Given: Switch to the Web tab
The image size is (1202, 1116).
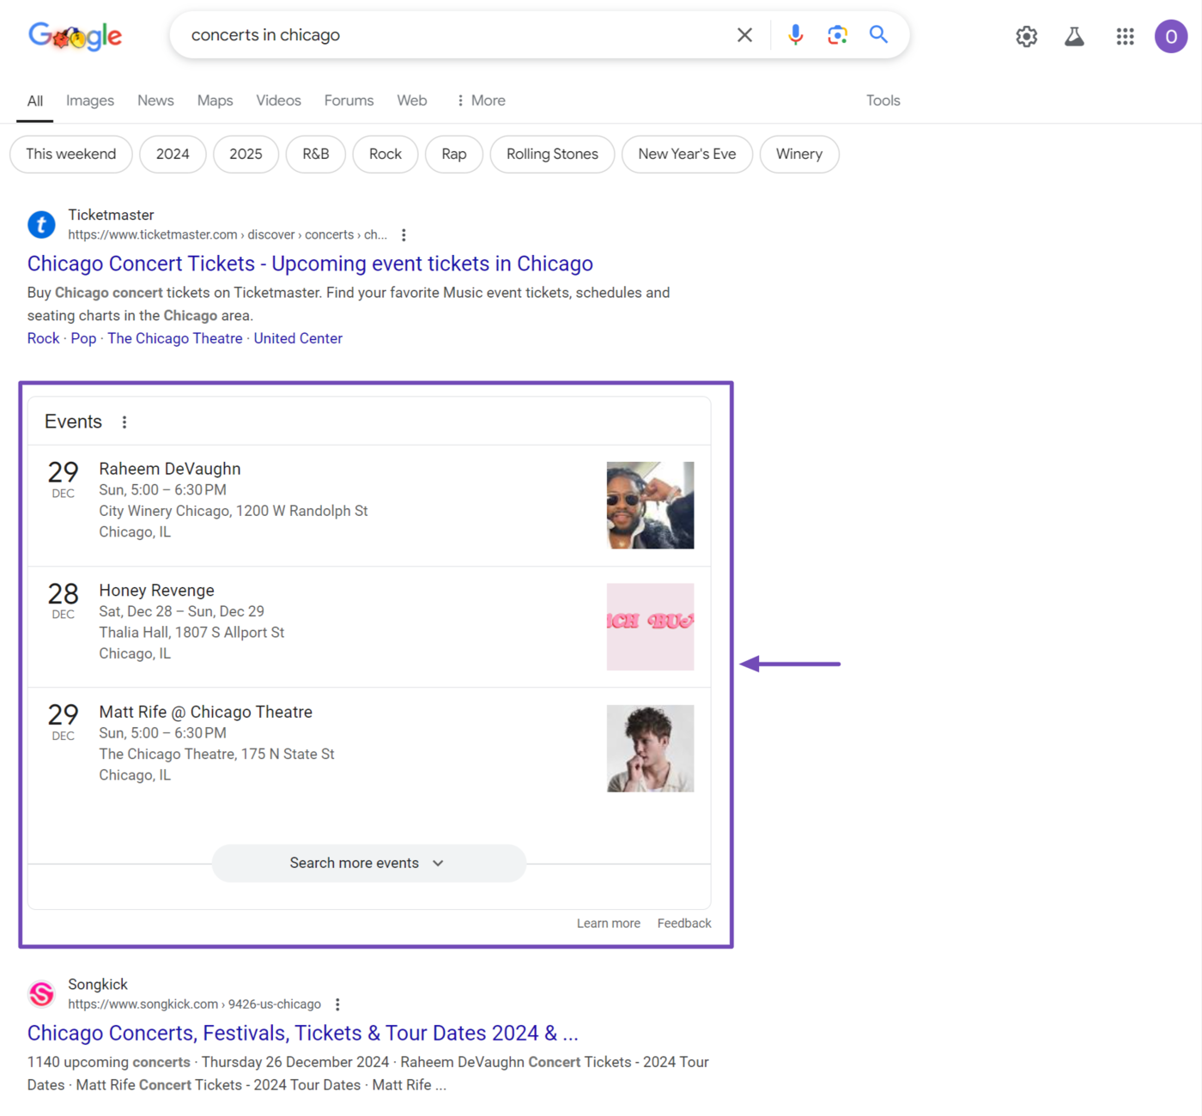Looking at the screenshot, I should click(x=412, y=100).
